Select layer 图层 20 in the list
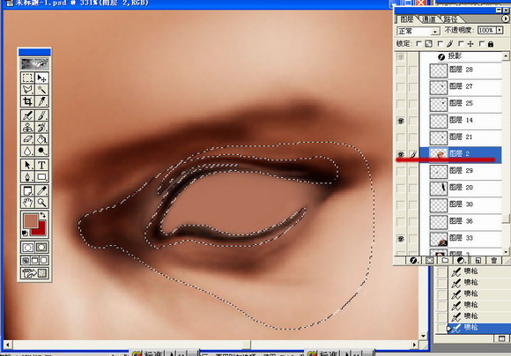Screen dimensions: 511x356 pos(460,188)
